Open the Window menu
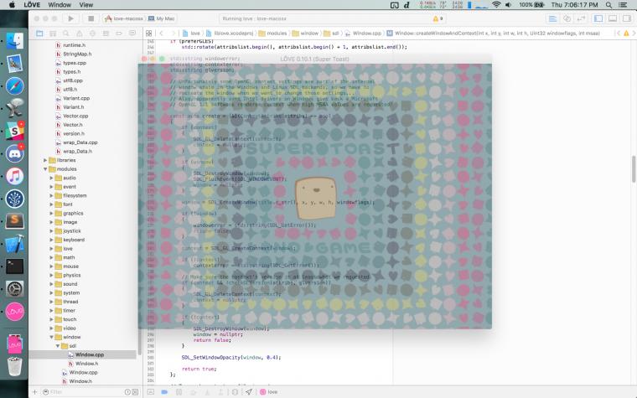Screen dimensions: 637x398 60,5
